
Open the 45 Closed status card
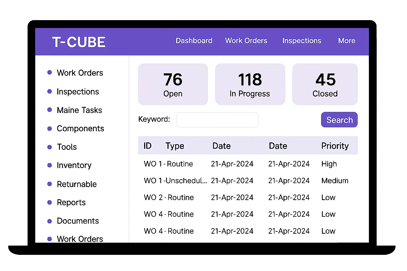pos(325,84)
